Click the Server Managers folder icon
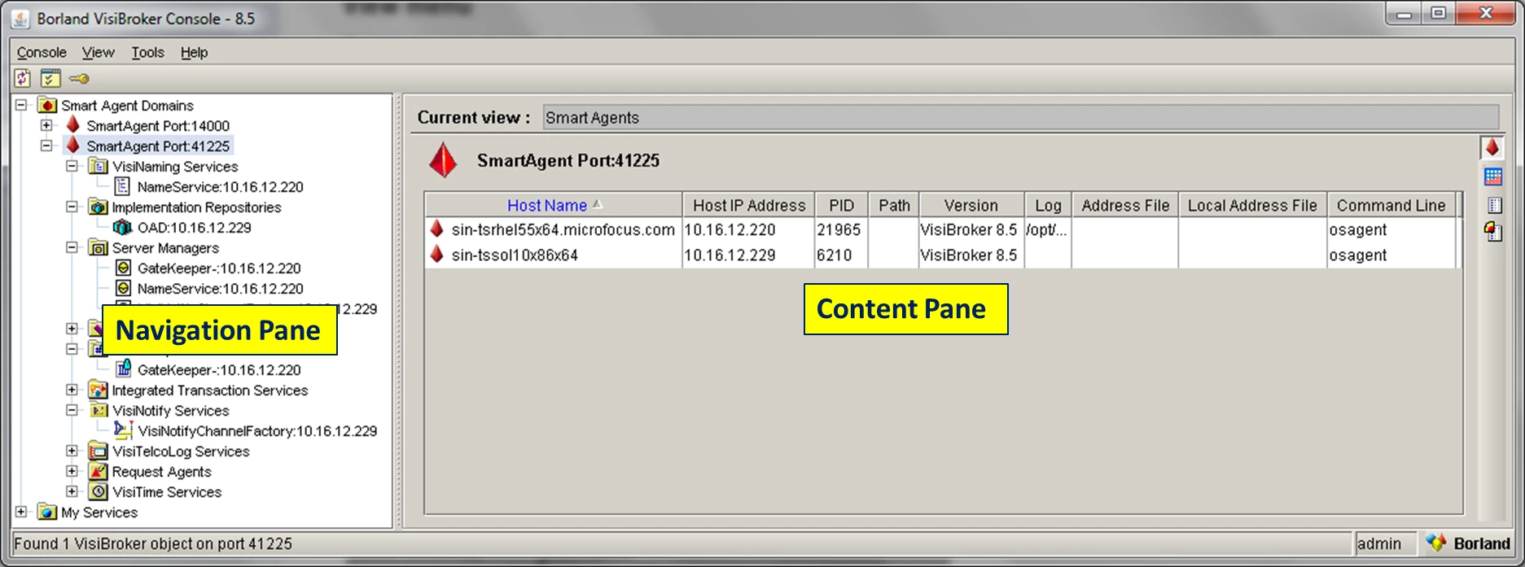Image resolution: width=1525 pixels, height=567 pixels. pyautogui.click(x=99, y=247)
